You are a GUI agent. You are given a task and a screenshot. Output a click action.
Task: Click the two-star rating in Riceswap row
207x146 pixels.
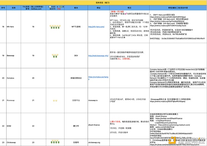click(55, 100)
